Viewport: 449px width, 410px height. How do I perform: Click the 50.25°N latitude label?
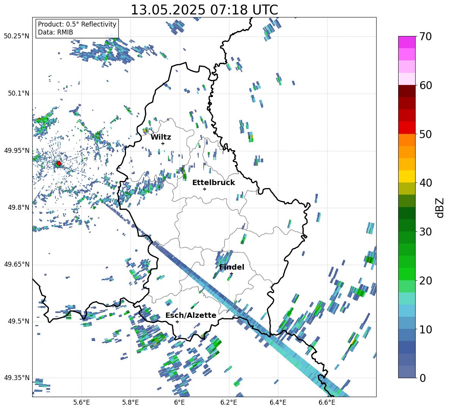(x=17, y=36)
